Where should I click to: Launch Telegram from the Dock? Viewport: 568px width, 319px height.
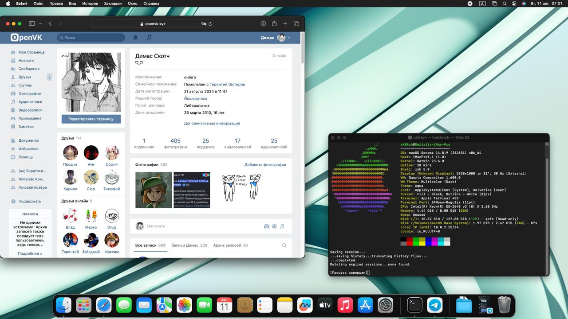coord(435,305)
